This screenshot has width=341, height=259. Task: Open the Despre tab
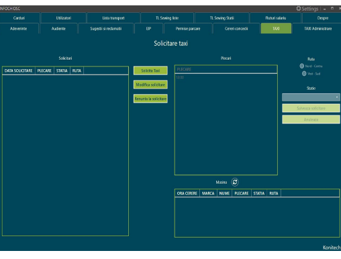pos(323,18)
